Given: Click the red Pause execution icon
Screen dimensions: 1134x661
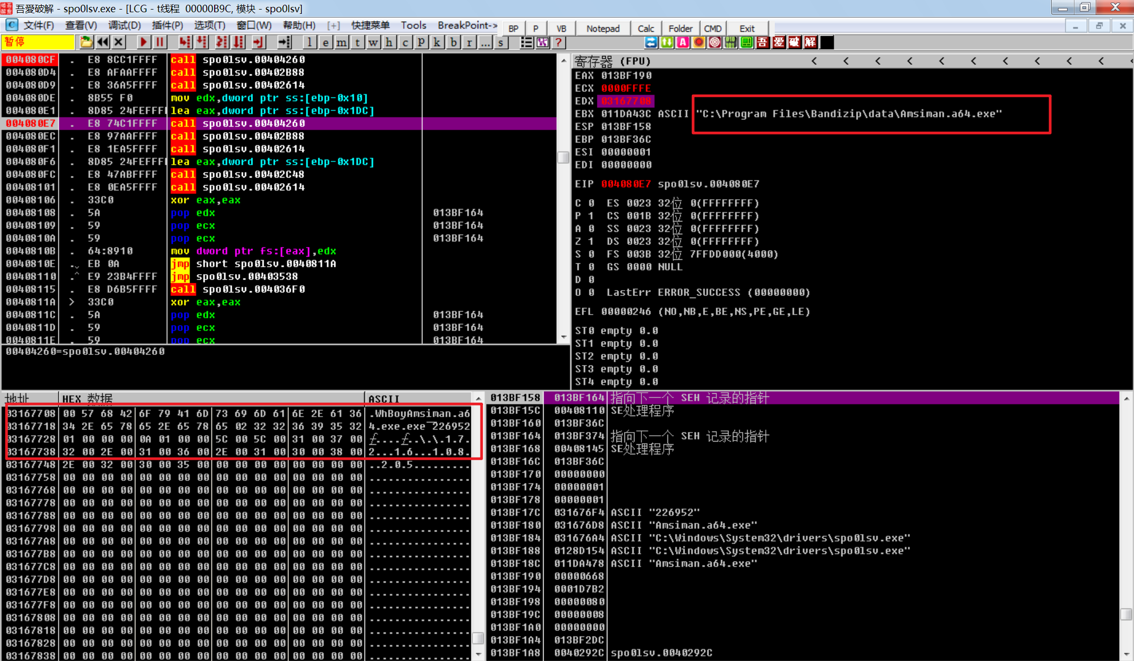Looking at the screenshot, I should pos(159,43).
